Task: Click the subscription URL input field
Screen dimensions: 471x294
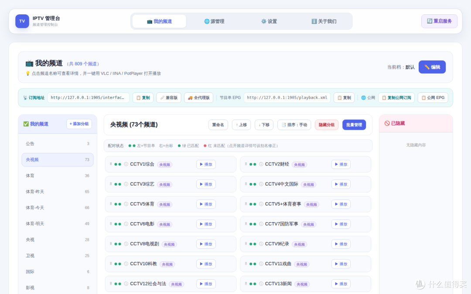Action: (88, 98)
